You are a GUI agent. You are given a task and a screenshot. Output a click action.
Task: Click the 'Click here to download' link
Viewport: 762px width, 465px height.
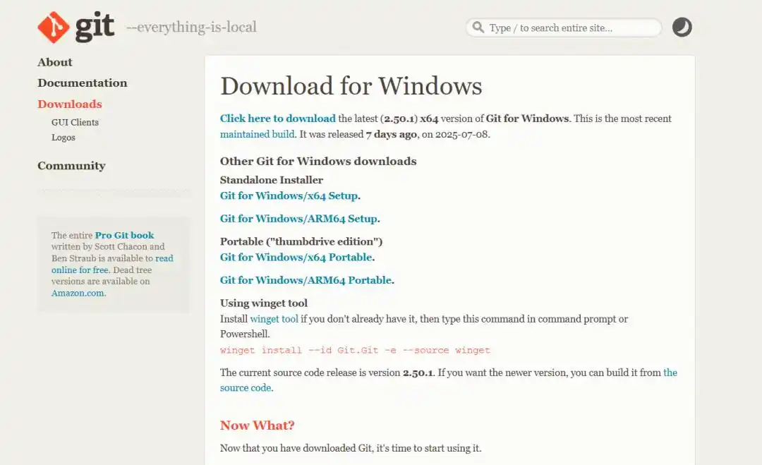pyautogui.click(x=277, y=119)
